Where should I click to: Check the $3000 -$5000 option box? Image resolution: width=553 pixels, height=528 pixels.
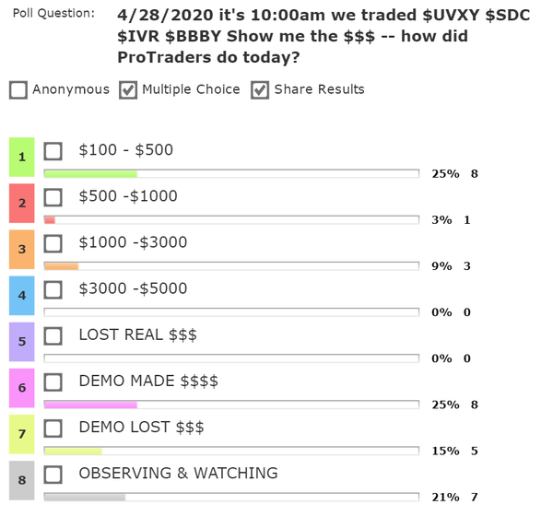[x=53, y=289]
